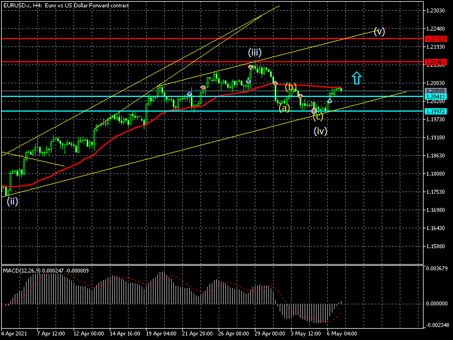Viewport: 453px width, 340px height.
Task: Select the wave (iii) label
Action: (254, 53)
